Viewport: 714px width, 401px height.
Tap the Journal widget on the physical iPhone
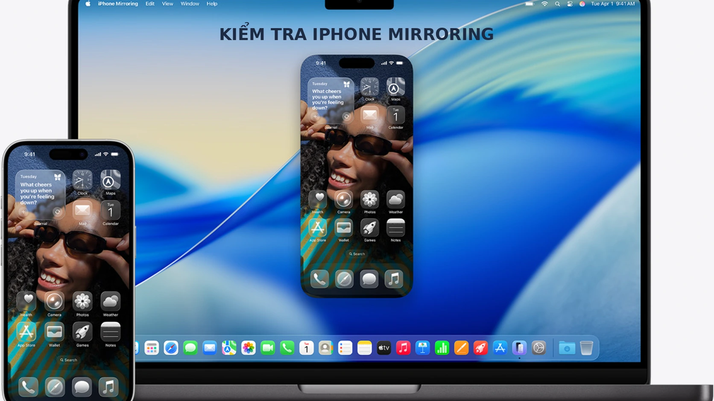(41, 195)
